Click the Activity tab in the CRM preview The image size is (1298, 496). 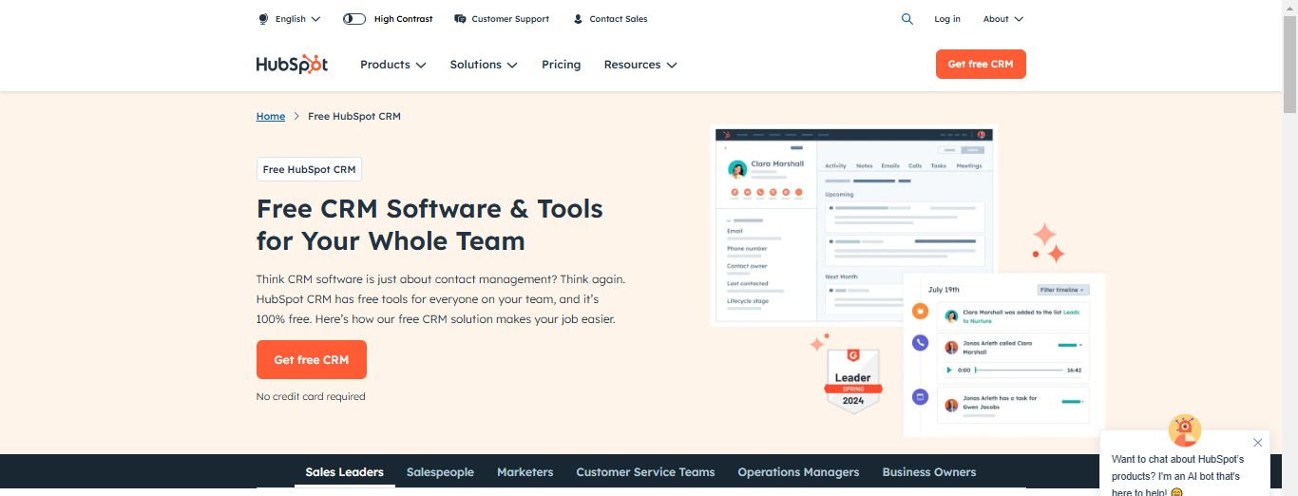[x=835, y=165]
